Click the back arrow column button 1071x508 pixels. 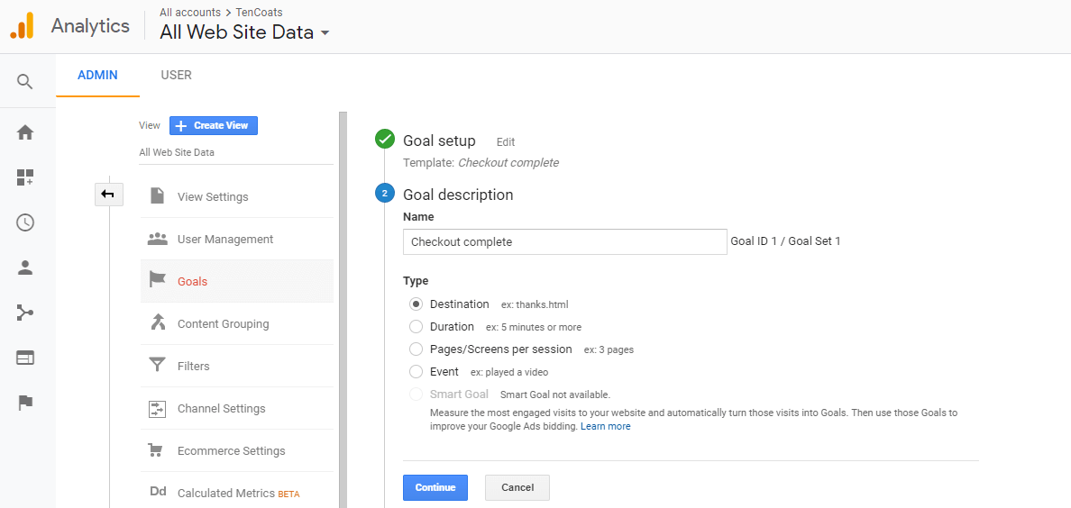[x=108, y=195]
